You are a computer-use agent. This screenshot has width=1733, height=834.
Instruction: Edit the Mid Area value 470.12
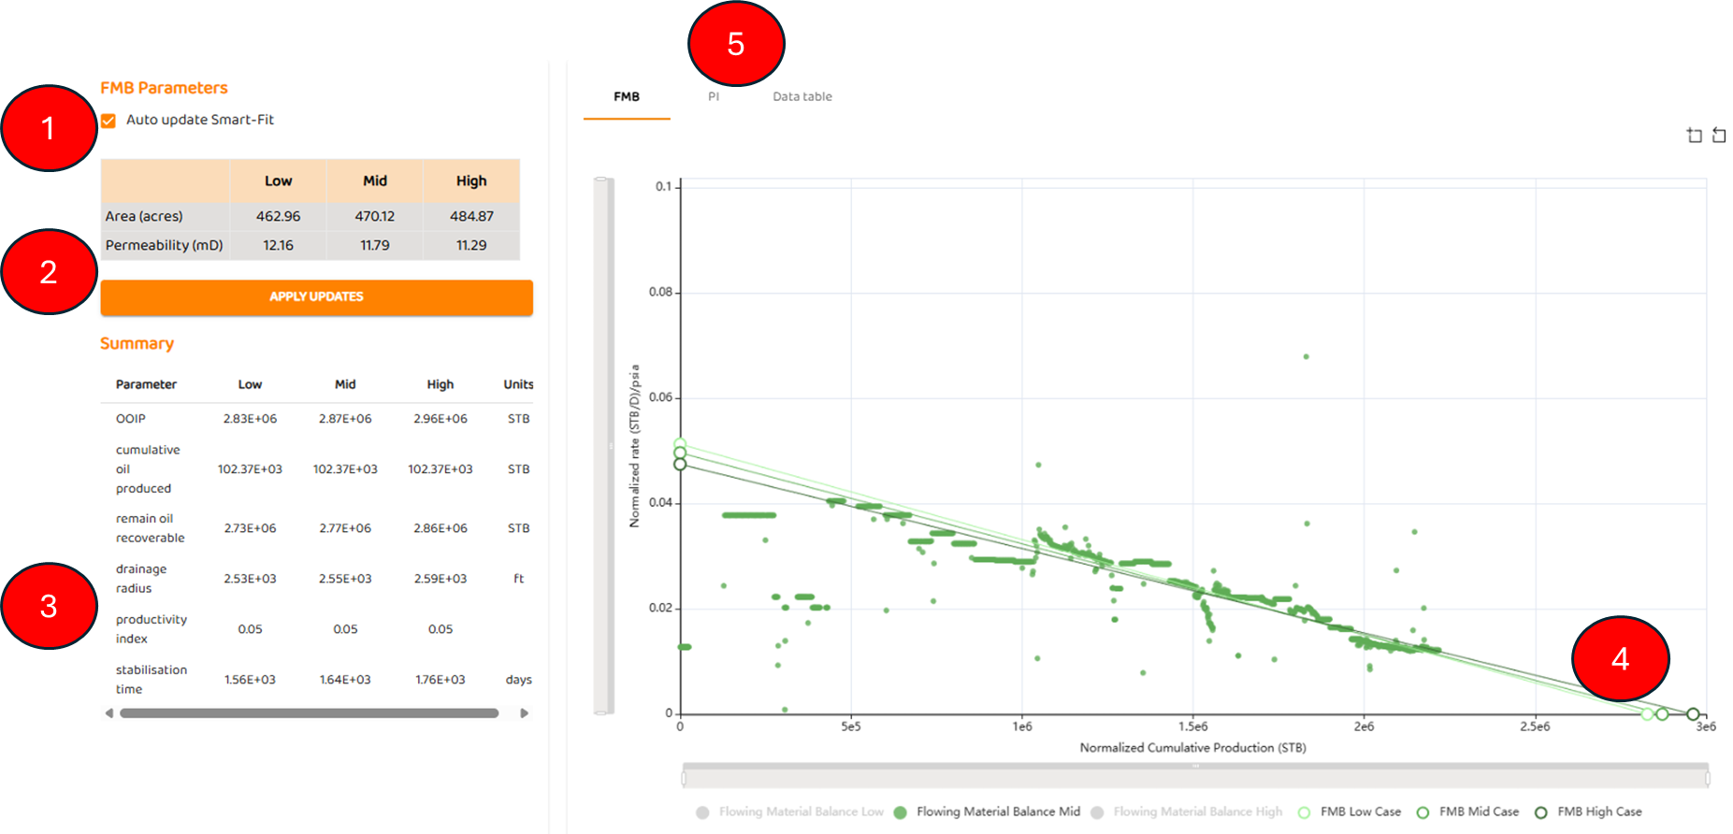coord(374,216)
